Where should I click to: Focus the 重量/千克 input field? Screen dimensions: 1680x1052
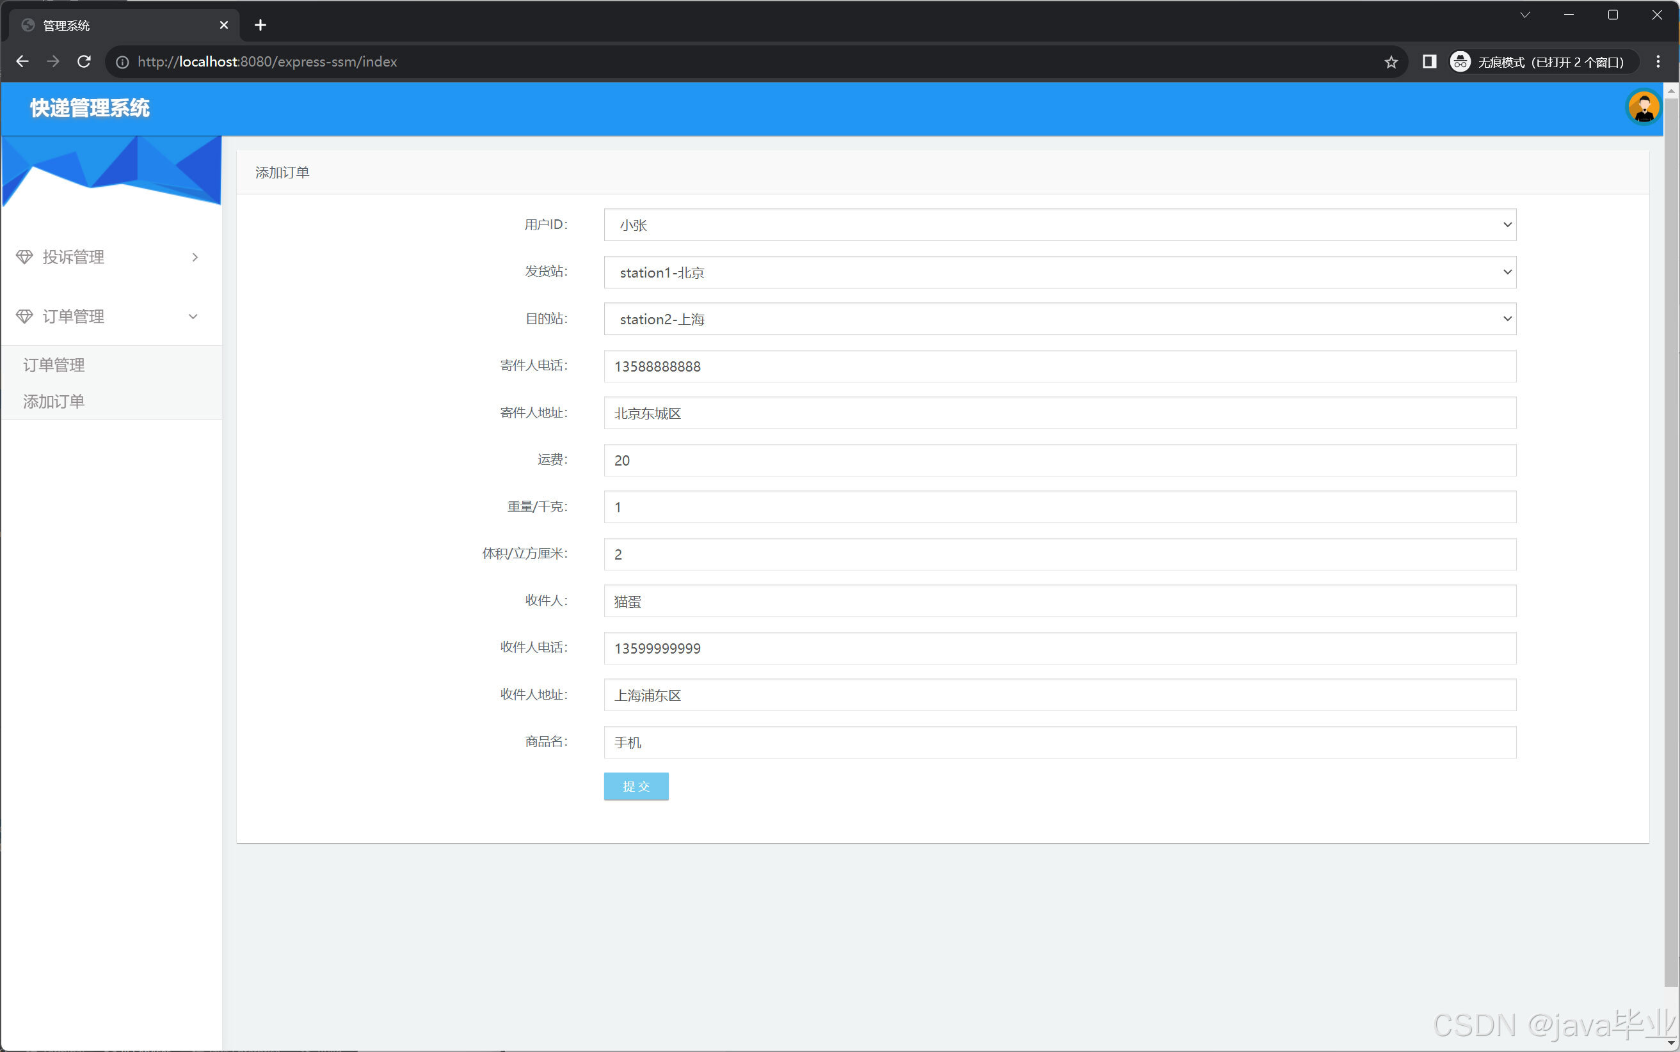pos(1060,506)
